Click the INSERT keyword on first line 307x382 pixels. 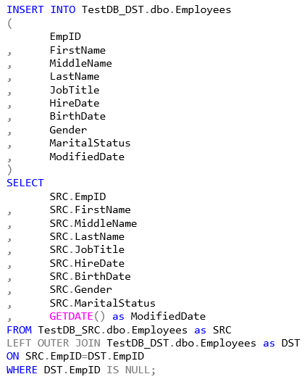[x=25, y=10]
